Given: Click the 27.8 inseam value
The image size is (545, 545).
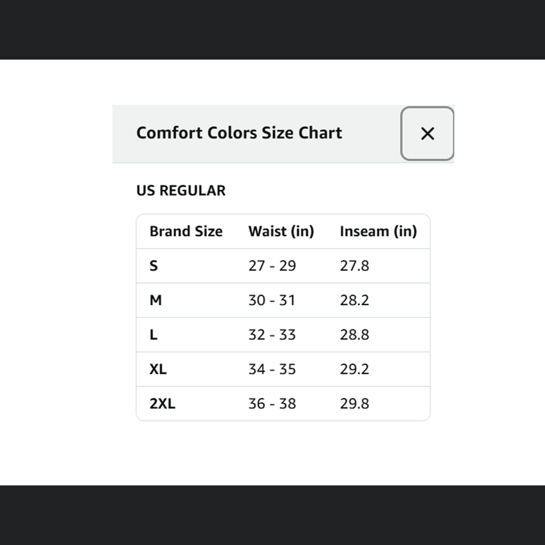Looking at the screenshot, I should click(x=354, y=265).
